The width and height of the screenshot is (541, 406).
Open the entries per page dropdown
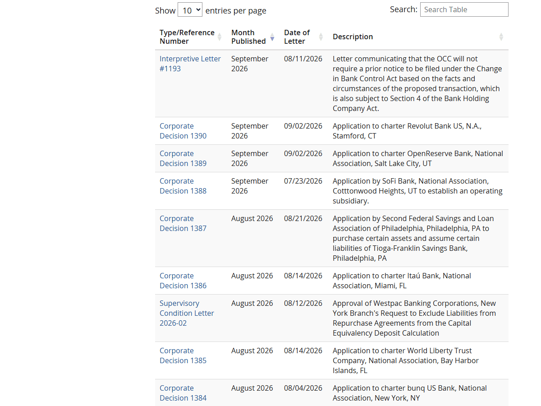point(190,10)
